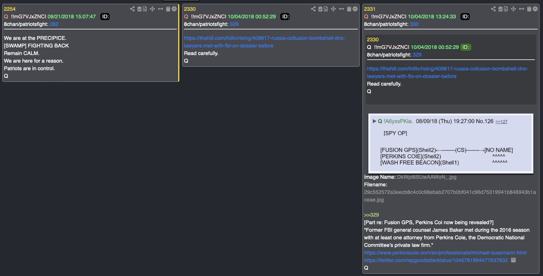The width and height of the screenshot is (543, 276).
Task: Click the post number 2331 heading
Action: tap(370, 9)
